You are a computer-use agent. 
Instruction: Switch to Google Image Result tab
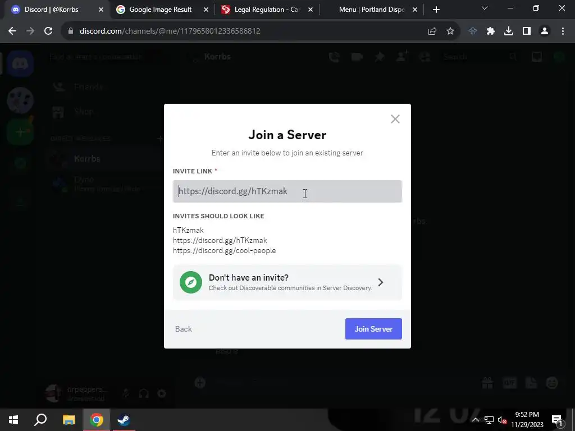160,10
